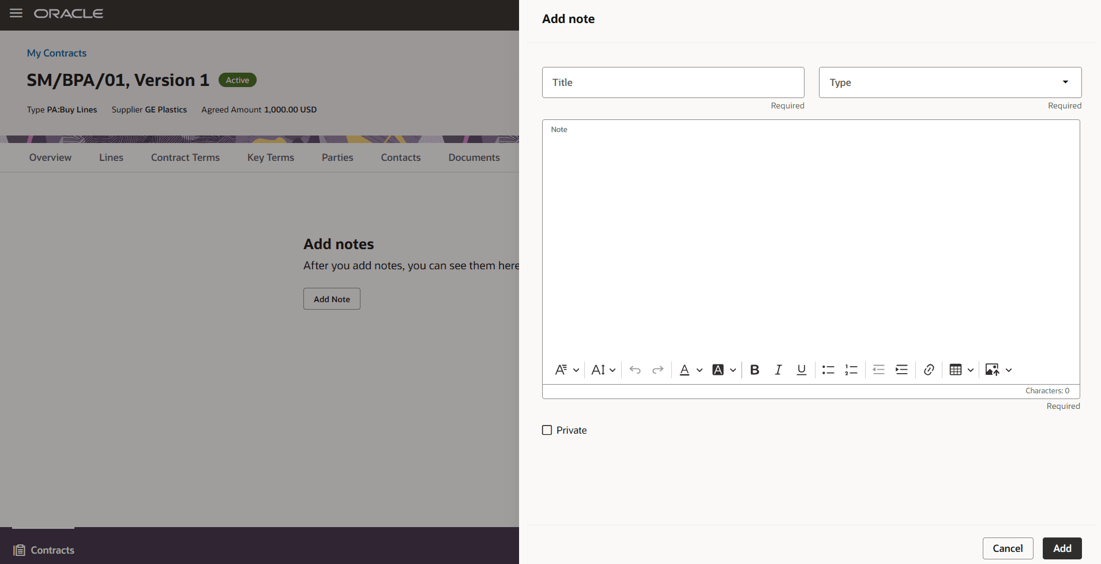This screenshot has width=1101, height=564.
Task: Select the Italic formatting icon
Action: coord(778,370)
